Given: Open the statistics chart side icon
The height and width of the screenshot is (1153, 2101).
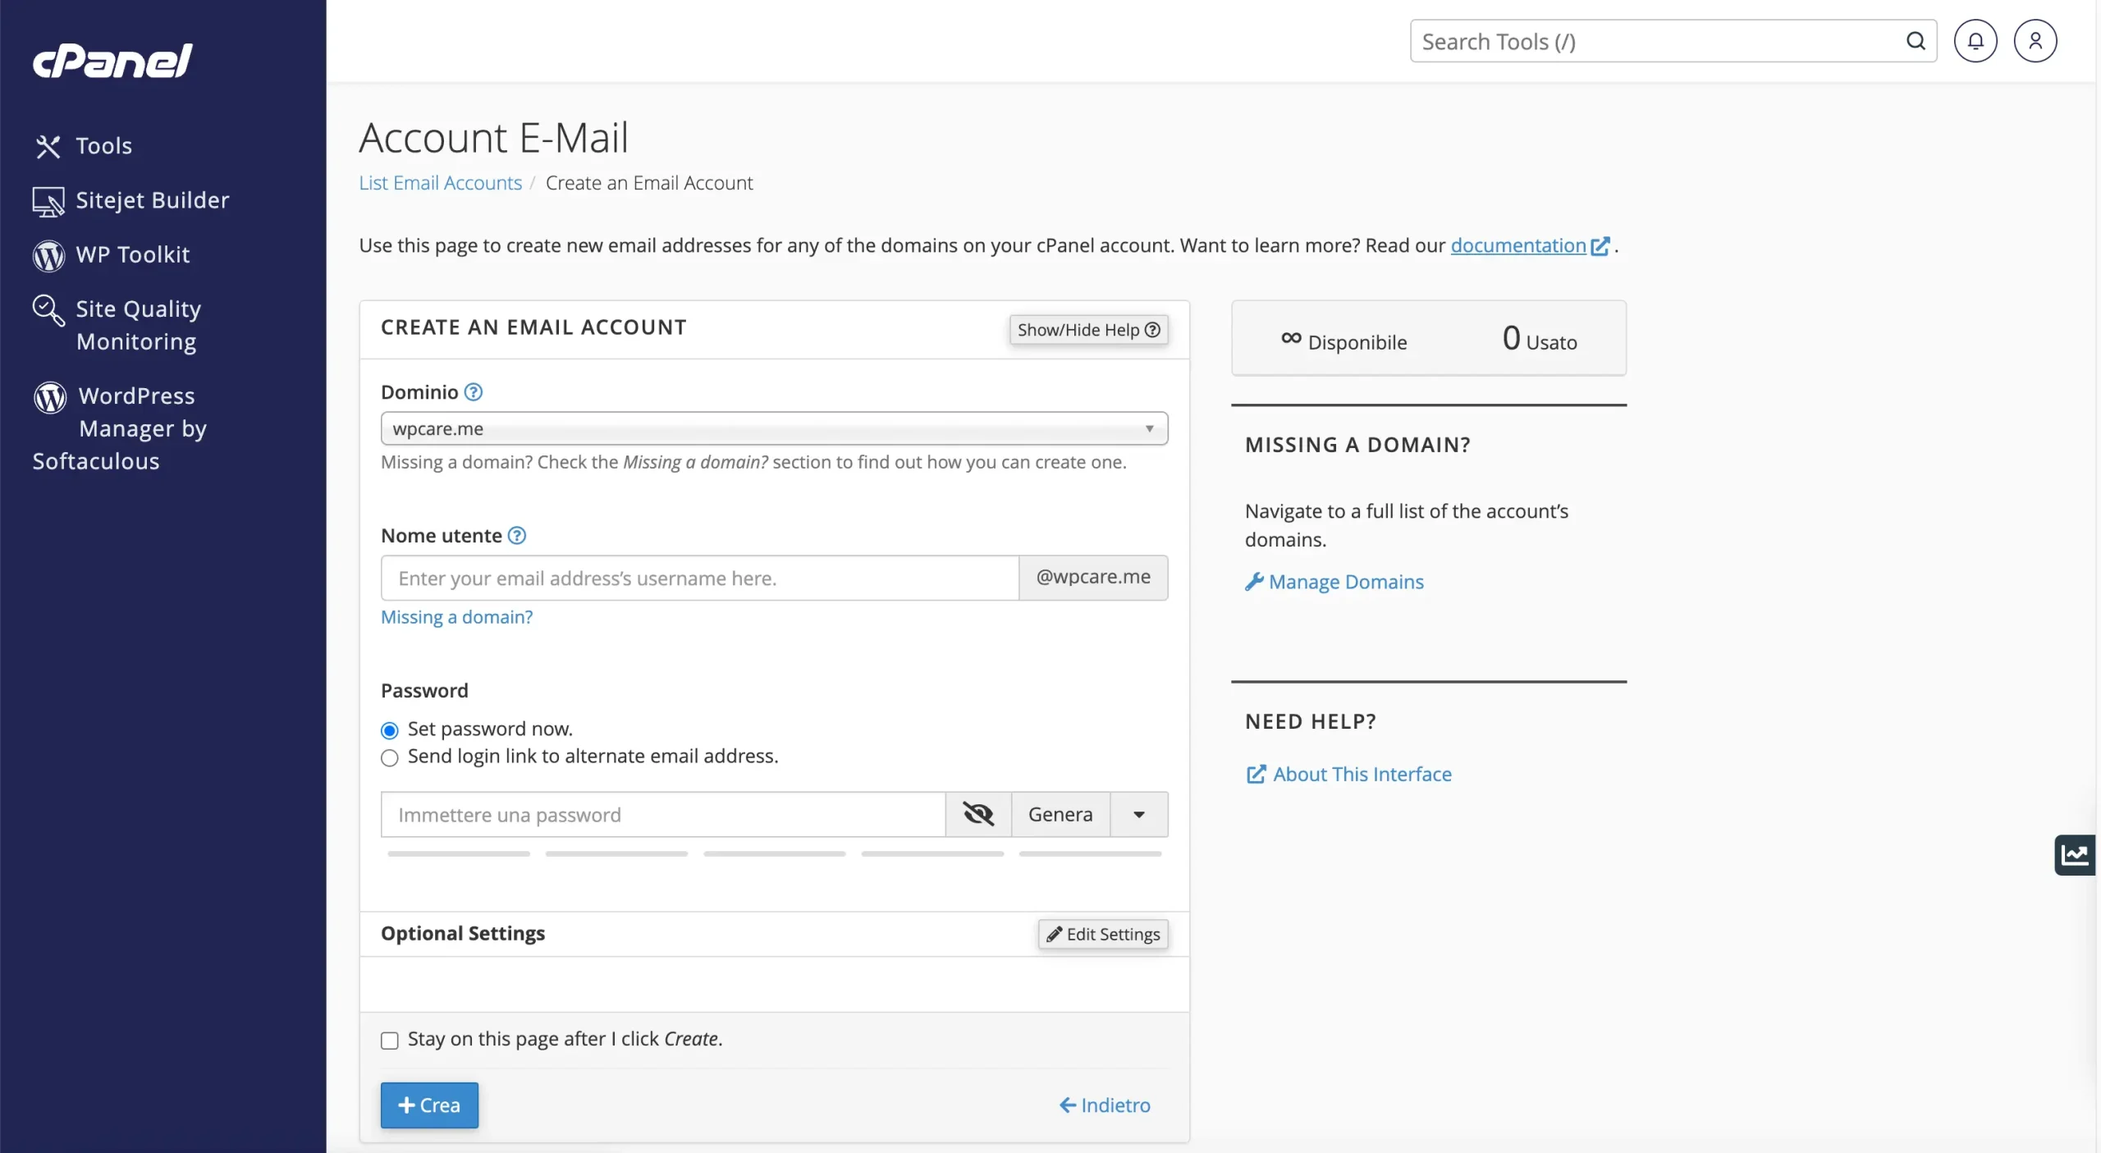Looking at the screenshot, I should point(2074,855).
